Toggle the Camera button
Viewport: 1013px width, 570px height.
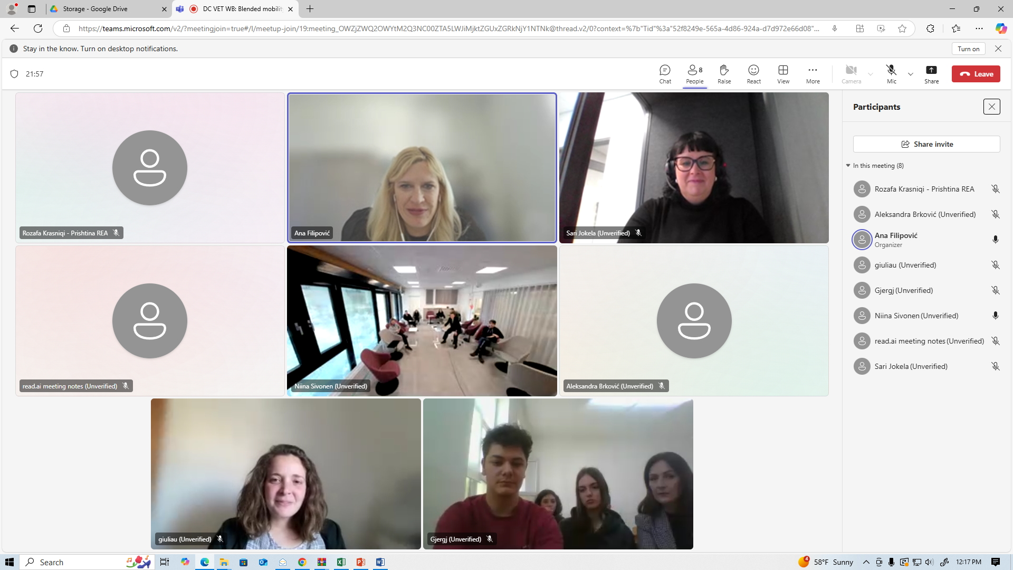tap(851, 73)
